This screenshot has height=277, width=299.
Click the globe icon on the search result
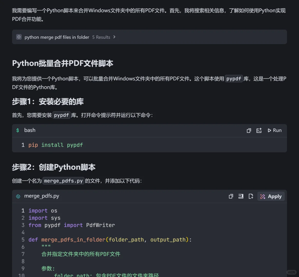[x=19, y=37]
